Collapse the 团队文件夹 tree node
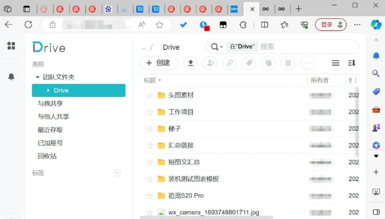Image resolution: width=385 pixels, height=219 pixels. (38, 77)
